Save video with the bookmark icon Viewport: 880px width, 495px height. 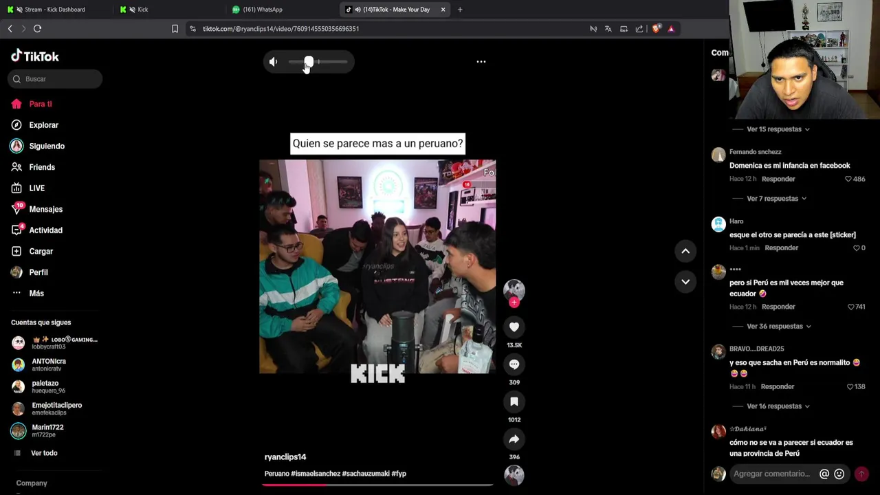(x=514, y=401)
